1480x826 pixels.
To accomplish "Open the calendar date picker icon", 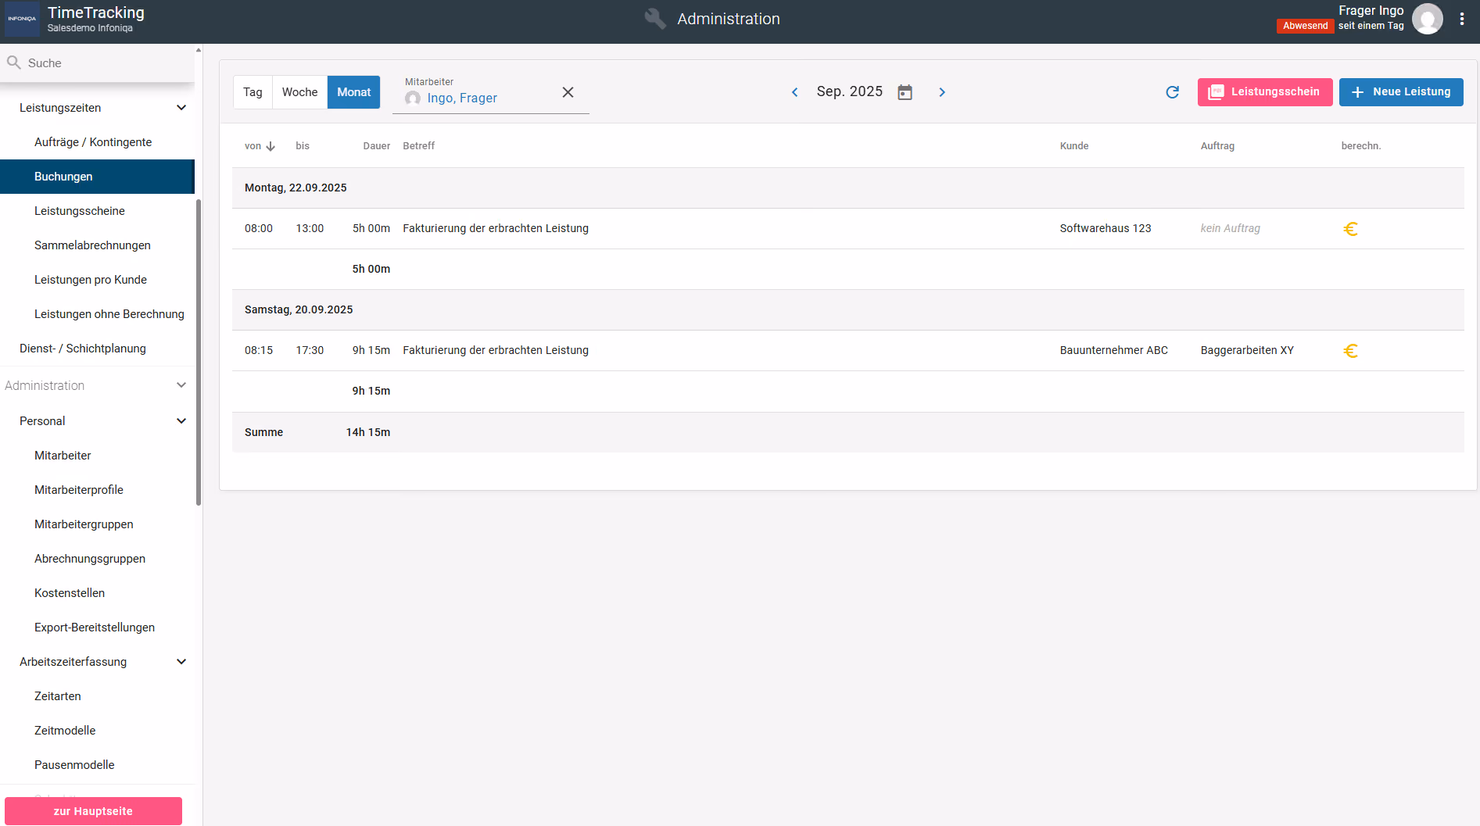I will coord(905,92).
